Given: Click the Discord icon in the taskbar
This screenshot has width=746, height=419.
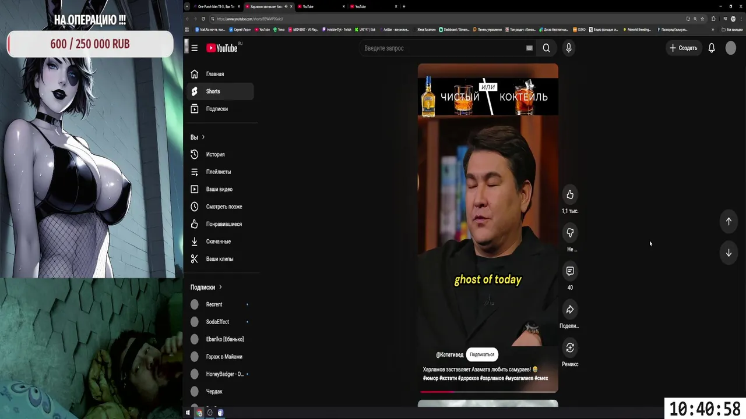Looking at the screenshot, I should click(220, 413).
